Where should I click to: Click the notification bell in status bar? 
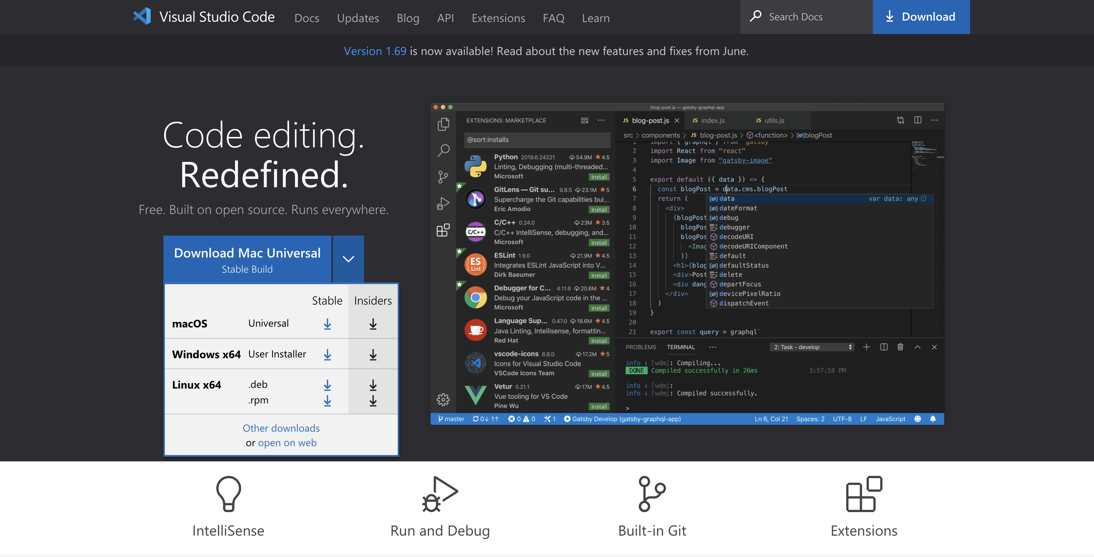(933, 419)
